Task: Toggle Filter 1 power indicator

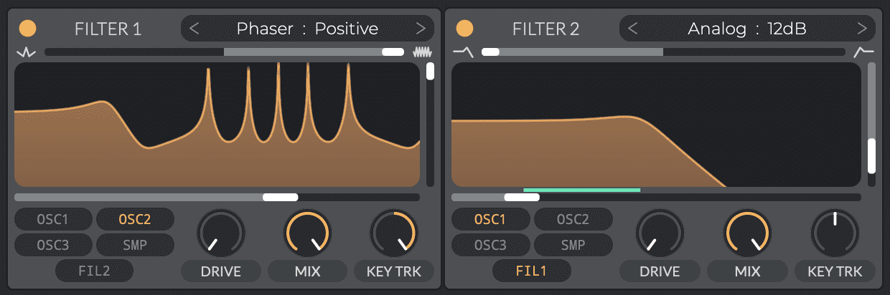Action: pyautogui.click(x=27, y=29)
